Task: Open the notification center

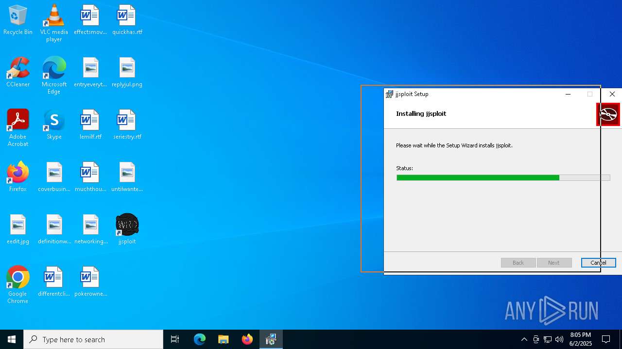Action: tap(606, 339)
